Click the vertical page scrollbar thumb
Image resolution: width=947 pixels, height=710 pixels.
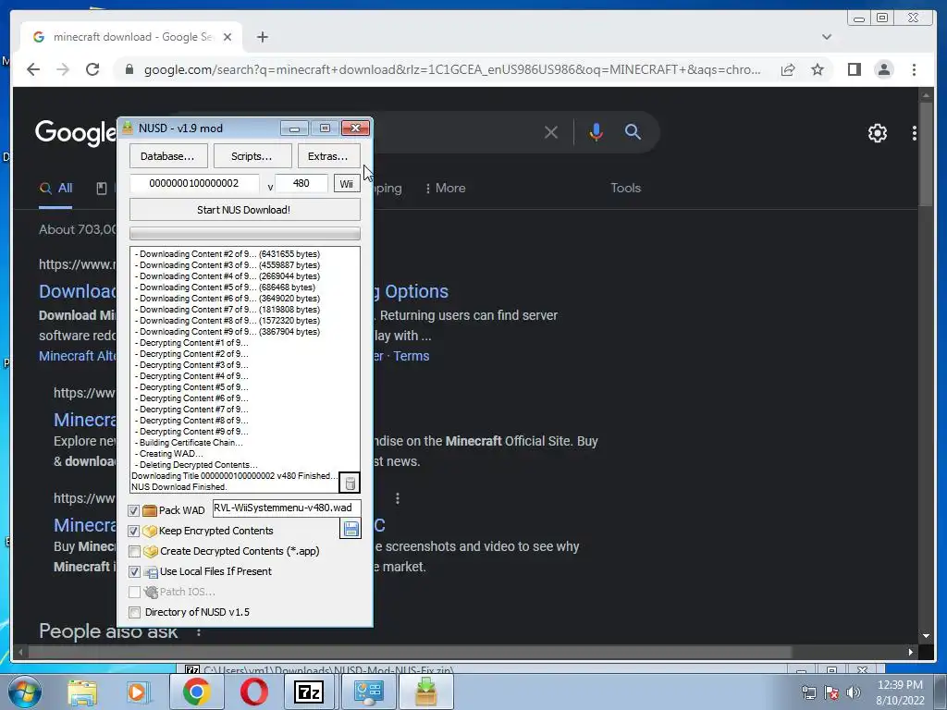click(926, 154)
